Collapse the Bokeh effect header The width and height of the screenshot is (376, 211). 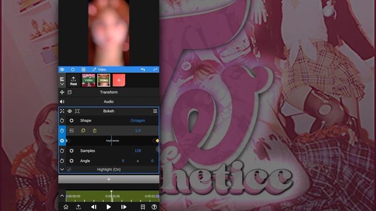pyautogui.click(x=109, y=111)
